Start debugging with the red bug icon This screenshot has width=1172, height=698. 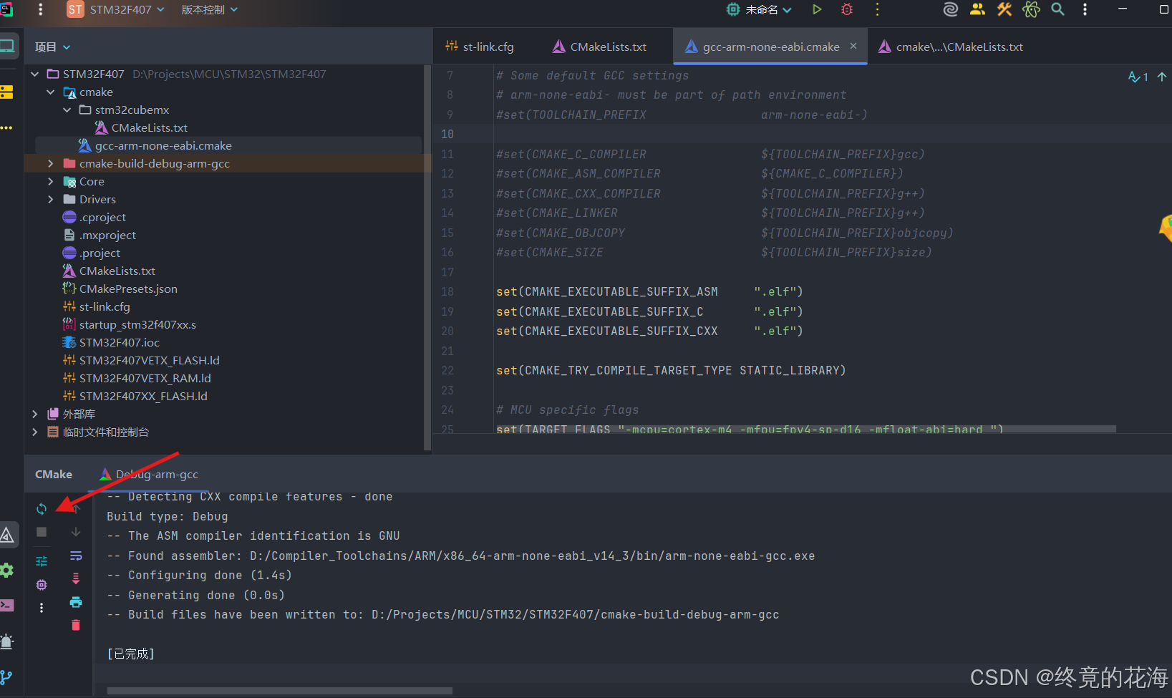[x=847, y=9]
